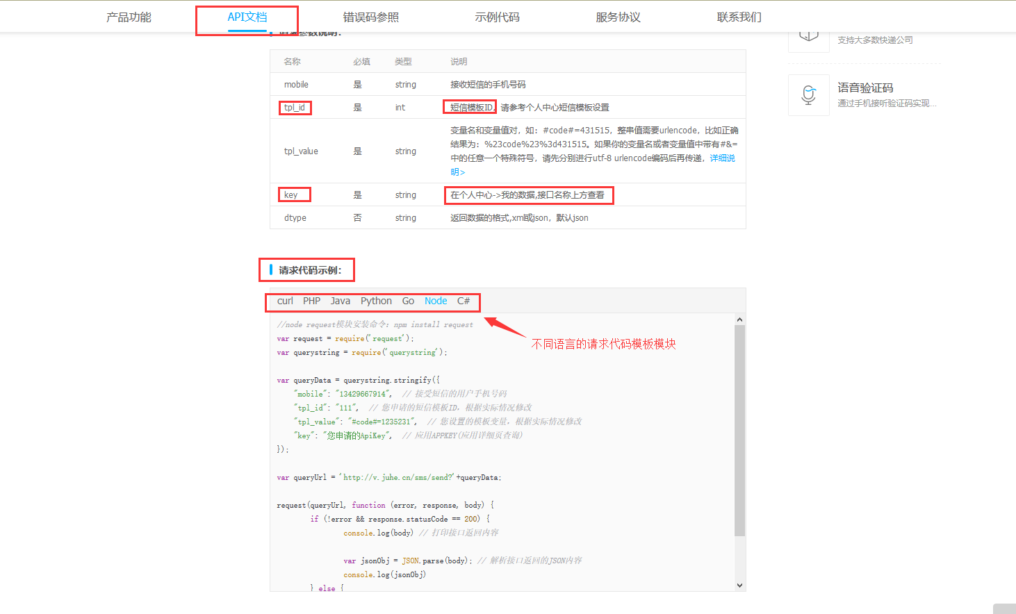Click the 支持大多数快递公司 sidebar text

click(x=875, y=40)
